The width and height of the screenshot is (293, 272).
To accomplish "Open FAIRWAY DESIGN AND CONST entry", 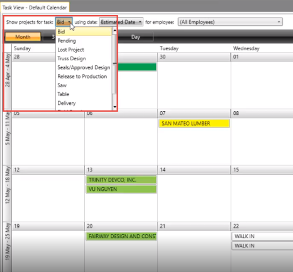I will 121,236.
